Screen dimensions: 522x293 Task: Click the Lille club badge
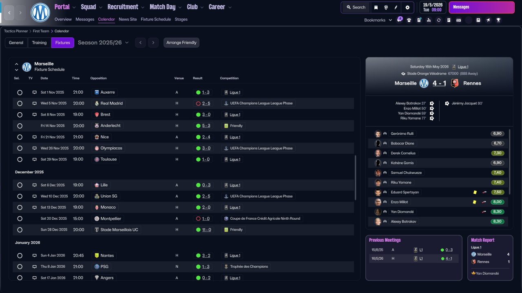(97, 185)
